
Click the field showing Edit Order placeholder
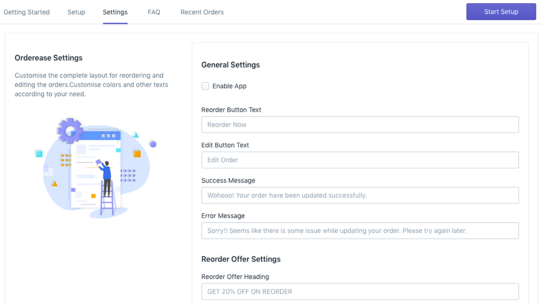360,160
